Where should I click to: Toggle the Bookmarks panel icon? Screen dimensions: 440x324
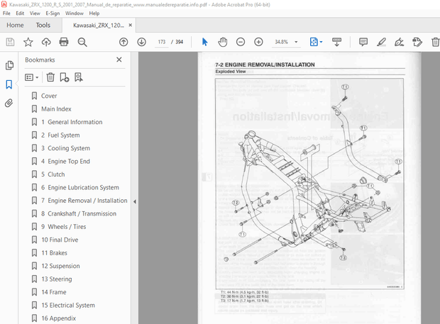(x=9, y=84)
